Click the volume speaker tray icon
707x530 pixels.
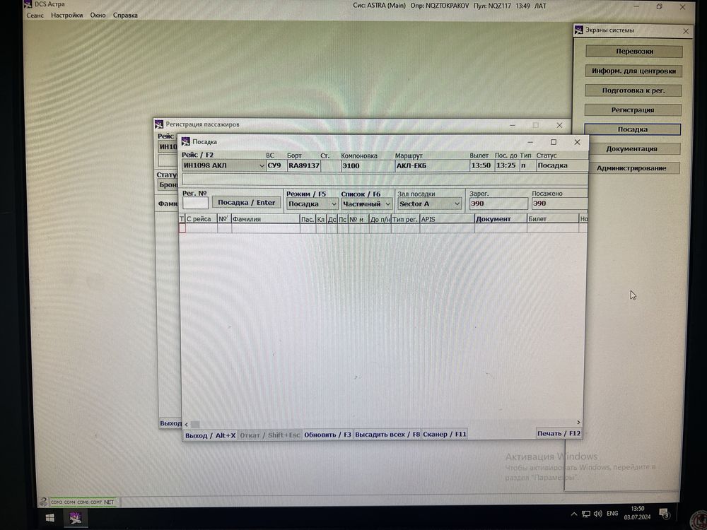coord(598,514)
